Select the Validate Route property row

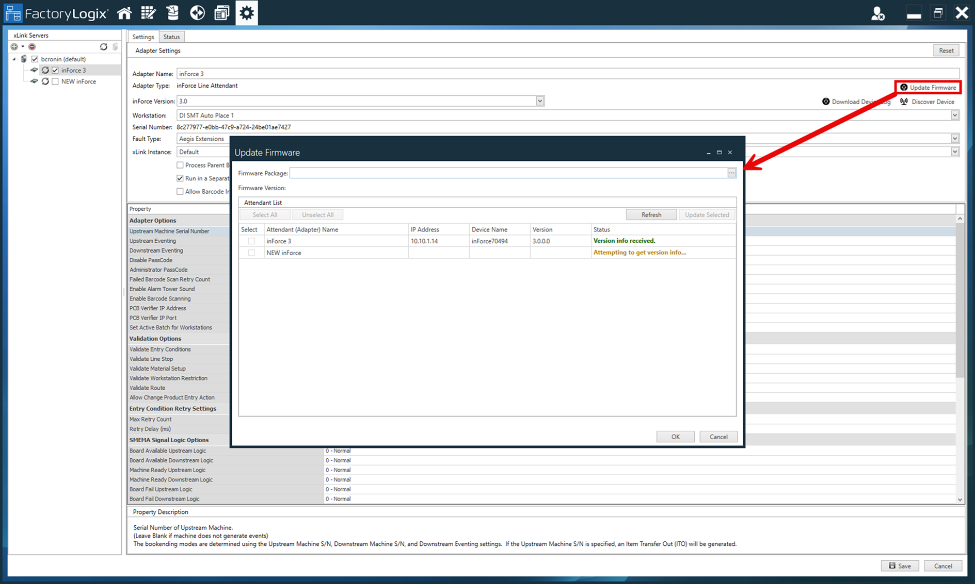(147, 388)
